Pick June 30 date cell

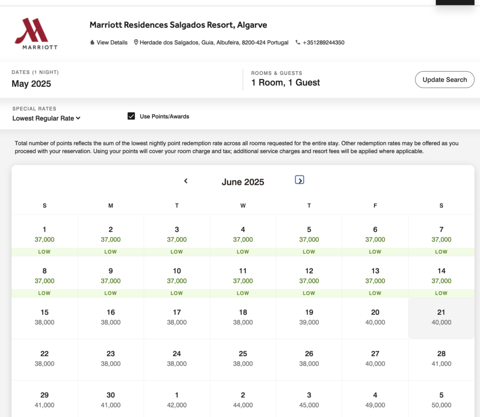click(x=111, y=399)
